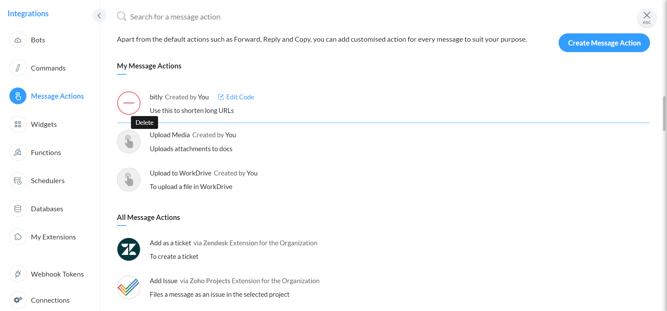
Task: Open My Extensions menu label
Action: (53, 237)
